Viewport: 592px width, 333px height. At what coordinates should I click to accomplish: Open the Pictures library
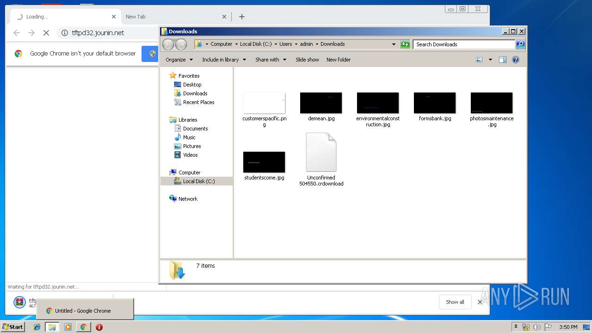[191, 146]
